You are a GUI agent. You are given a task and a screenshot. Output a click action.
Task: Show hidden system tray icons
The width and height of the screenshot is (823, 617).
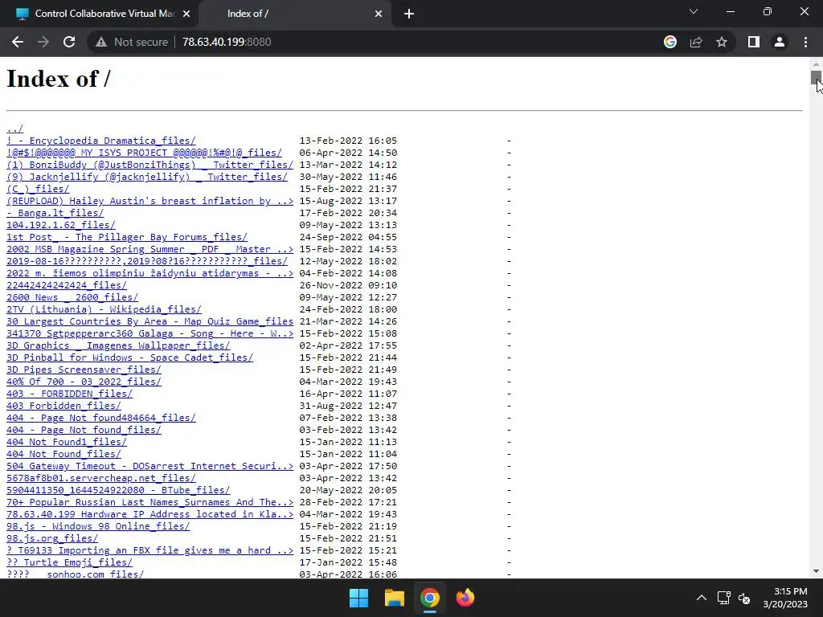701,598
